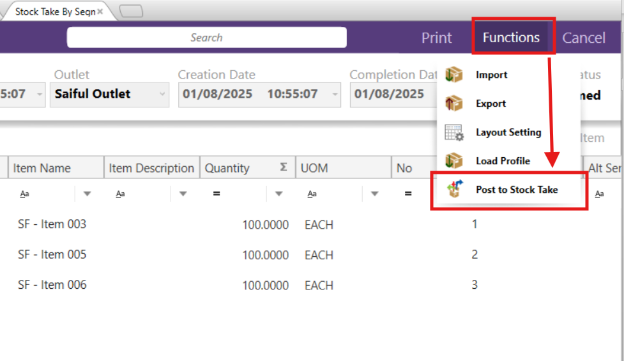
Task: Close the Stock Take By Seqn tab
Action: (100, 12)
